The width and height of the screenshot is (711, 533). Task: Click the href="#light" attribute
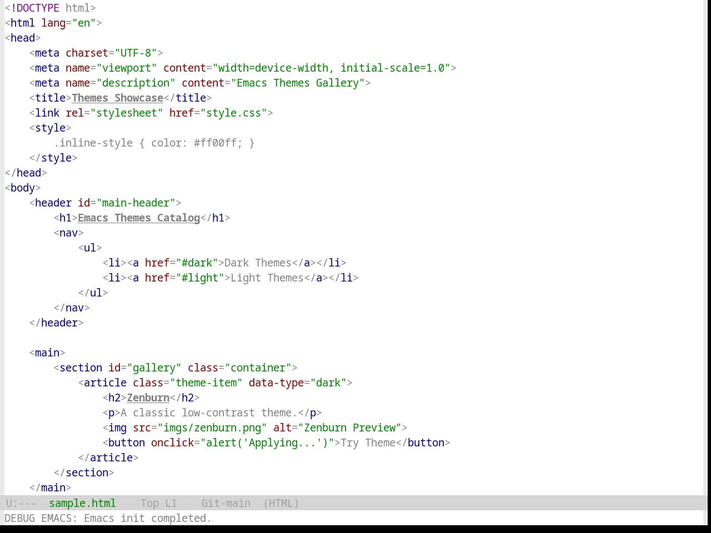(185, 278)
